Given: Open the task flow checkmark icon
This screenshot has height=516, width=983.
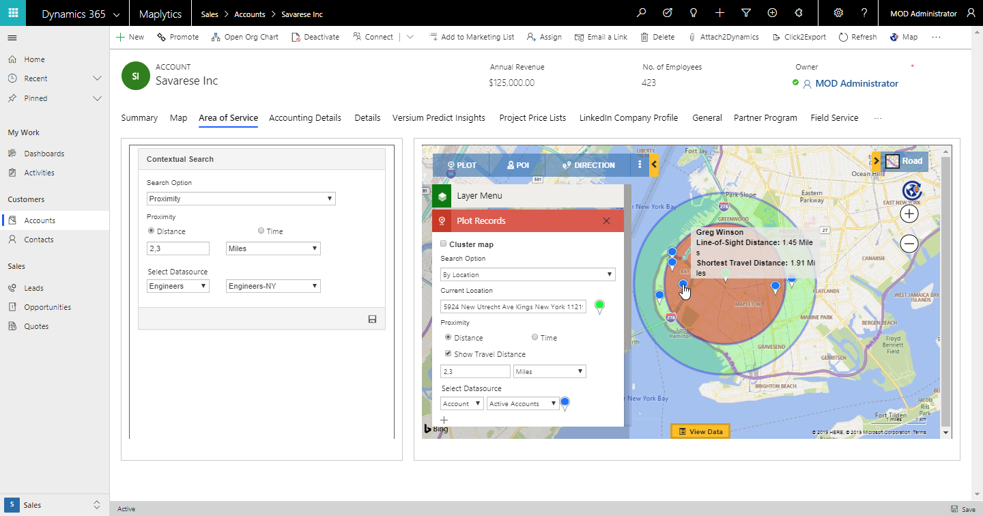Looking at the screenshot, I should [668, 13].
